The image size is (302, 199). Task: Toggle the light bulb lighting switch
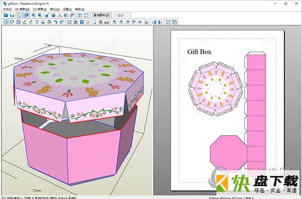point(20,15)
